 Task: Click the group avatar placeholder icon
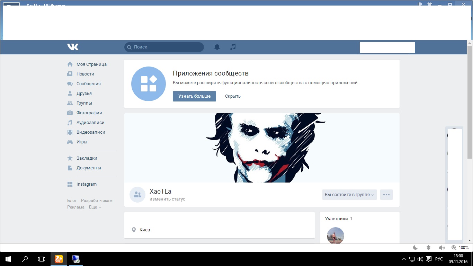[x=137, y=195]
